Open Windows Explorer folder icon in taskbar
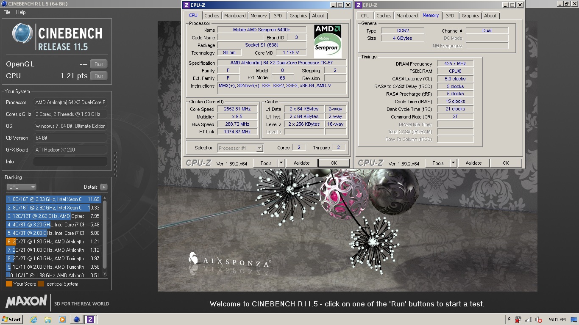The width and height of the screenshot is (579, 325). click(x=48, y=319)
